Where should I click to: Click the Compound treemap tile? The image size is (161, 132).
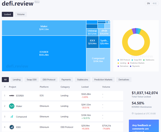(x=98, y=60)
